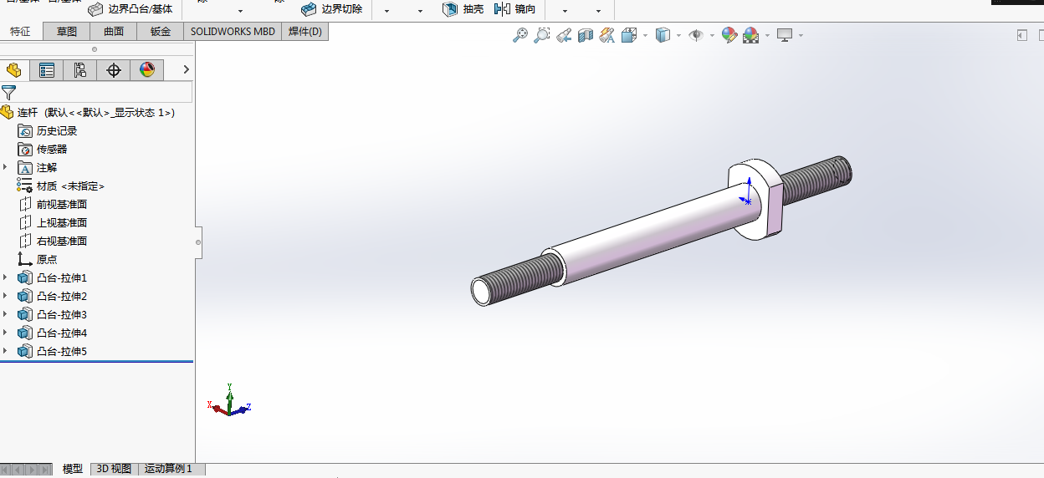1044x478 pixels.
Task: Click the Zoom to Area icon
Action: pos(542,35)
